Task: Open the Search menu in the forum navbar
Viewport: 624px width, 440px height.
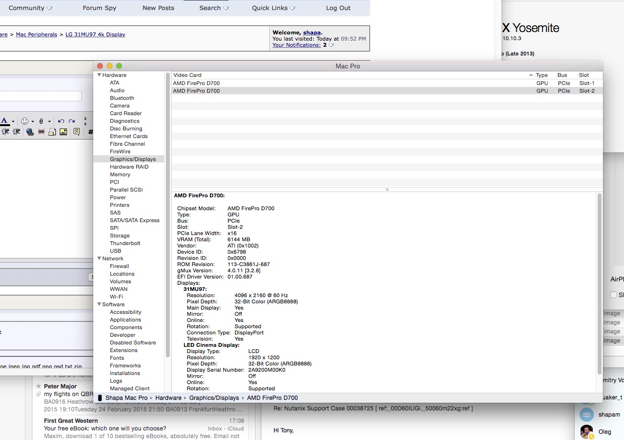Action: (214, 8)
